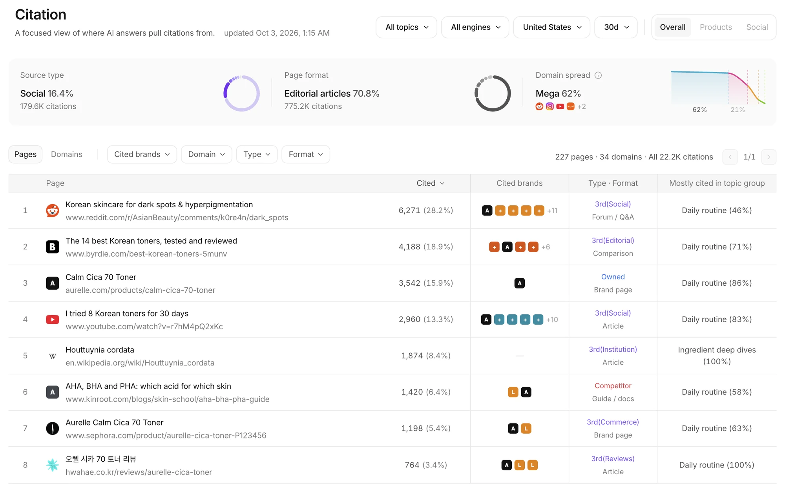Select the Pages tab
The width and height of the screenshot is (785, 493).
(x=26, y=154)
